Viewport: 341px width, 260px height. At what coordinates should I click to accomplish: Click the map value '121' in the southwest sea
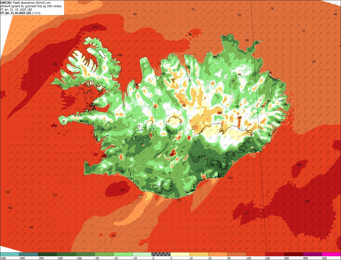(55, 195)
